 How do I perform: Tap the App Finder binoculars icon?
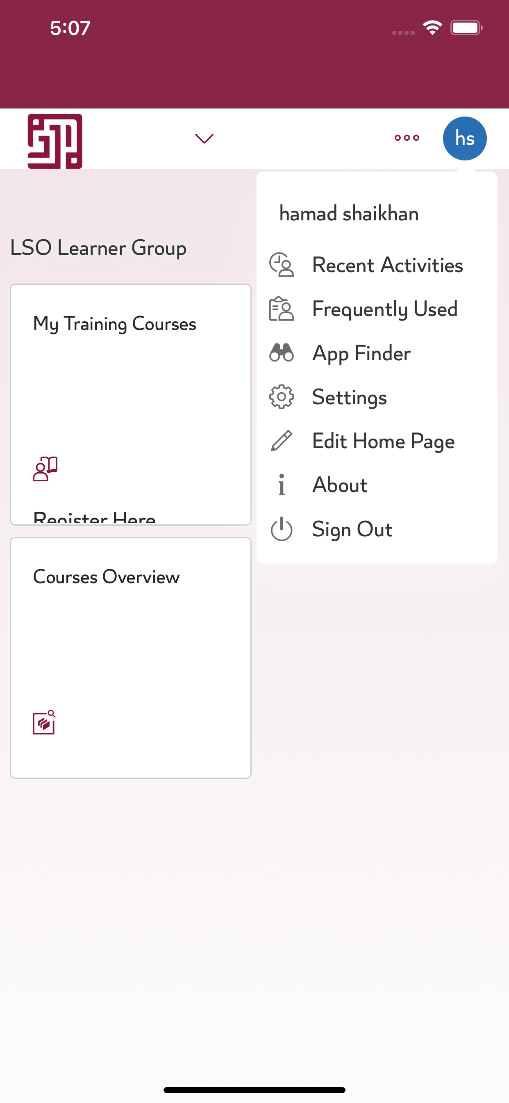coord(282,353)
